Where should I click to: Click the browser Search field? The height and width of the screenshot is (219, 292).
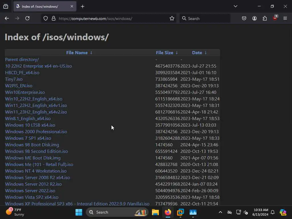click(x=205, y=19)
